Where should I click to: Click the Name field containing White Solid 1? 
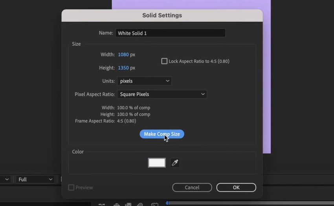(171, 33)
